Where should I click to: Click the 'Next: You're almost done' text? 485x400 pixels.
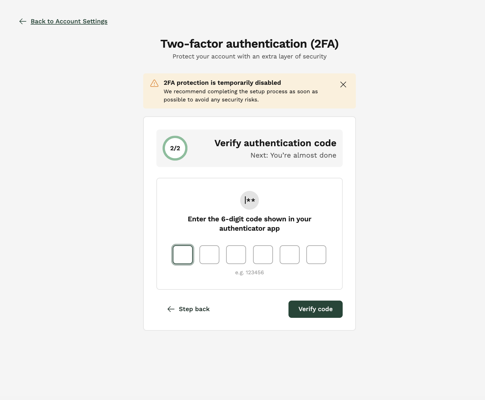[293, 155]
